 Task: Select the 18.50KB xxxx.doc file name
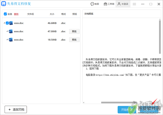[x=19, y=40]
